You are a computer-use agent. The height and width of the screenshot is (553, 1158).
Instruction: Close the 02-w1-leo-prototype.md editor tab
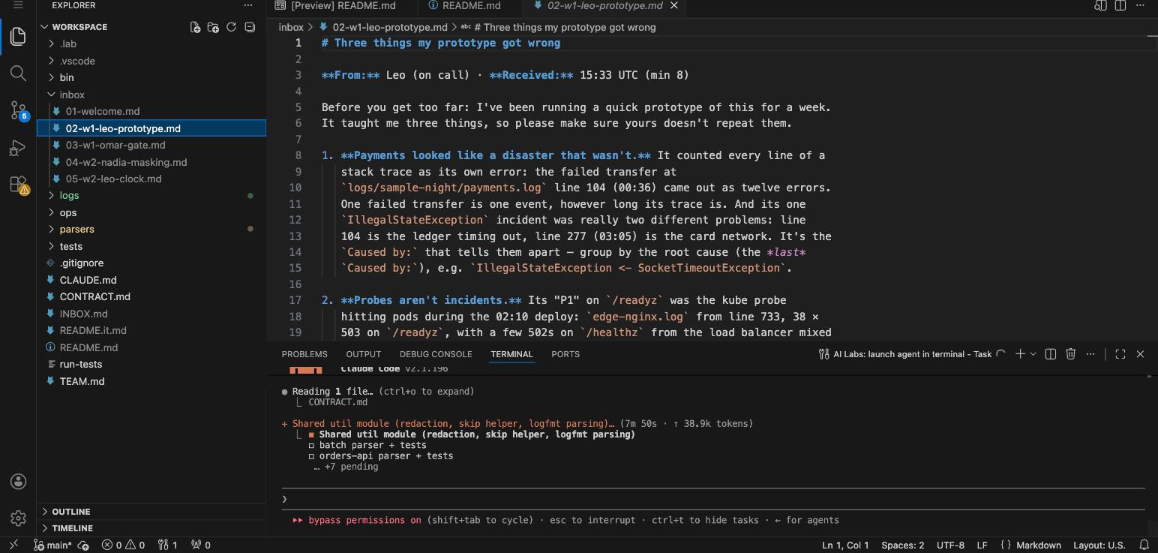tap(673, 5)
